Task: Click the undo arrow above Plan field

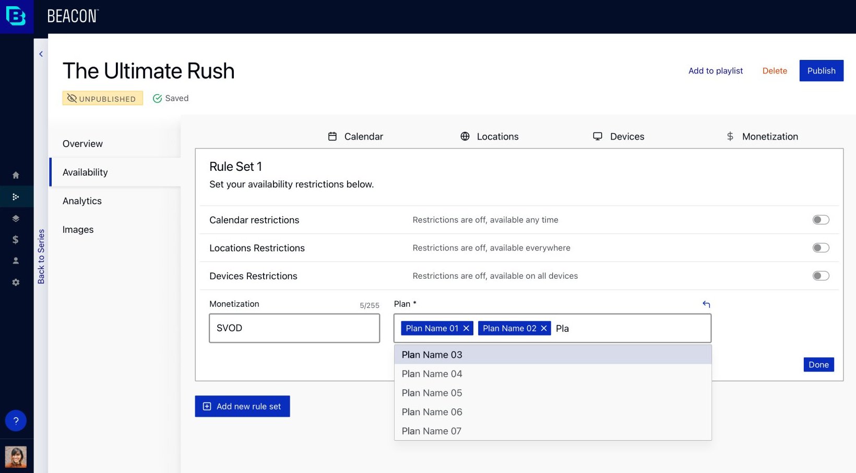Action: point(706,304)
